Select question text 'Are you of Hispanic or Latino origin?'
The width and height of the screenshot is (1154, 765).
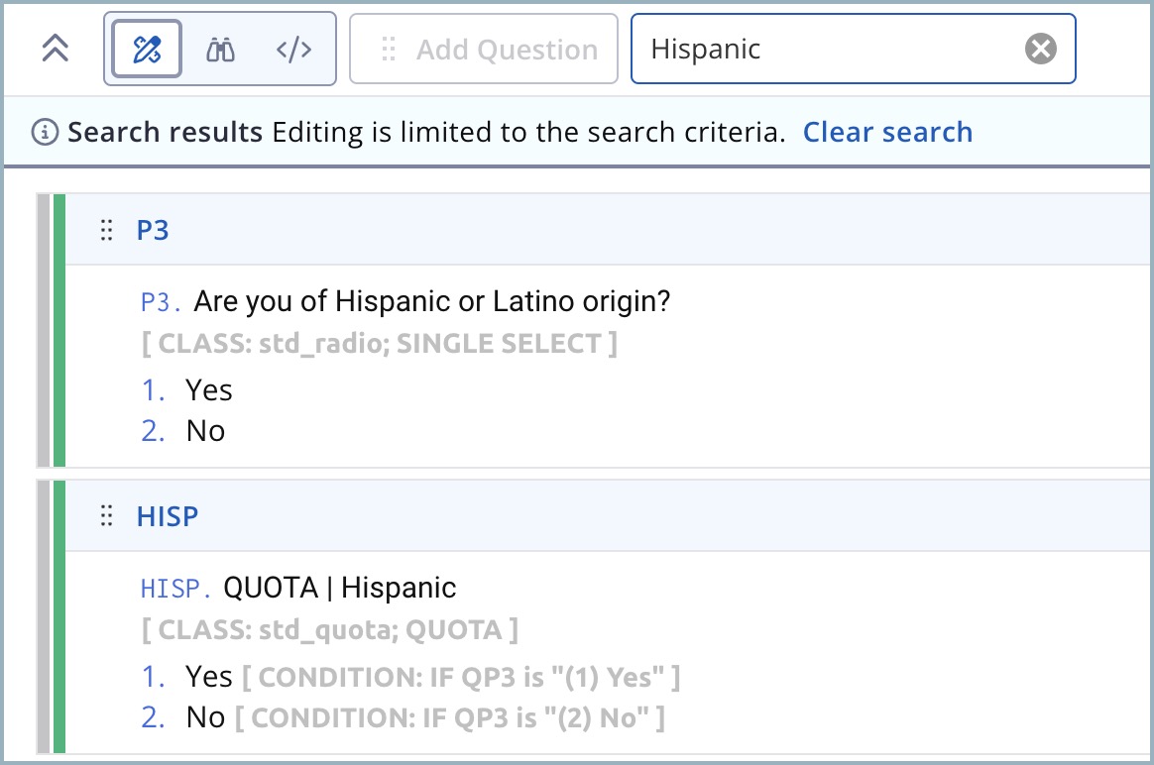(432, 301)
